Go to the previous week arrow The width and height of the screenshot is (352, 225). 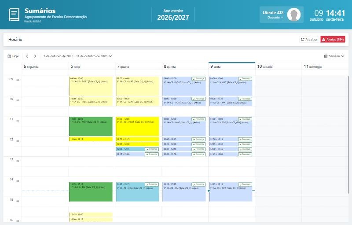[27, 56]
